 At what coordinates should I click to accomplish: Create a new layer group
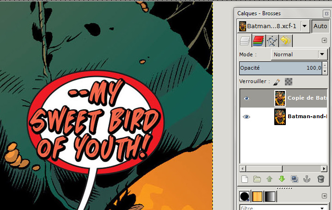pos(257,179)
